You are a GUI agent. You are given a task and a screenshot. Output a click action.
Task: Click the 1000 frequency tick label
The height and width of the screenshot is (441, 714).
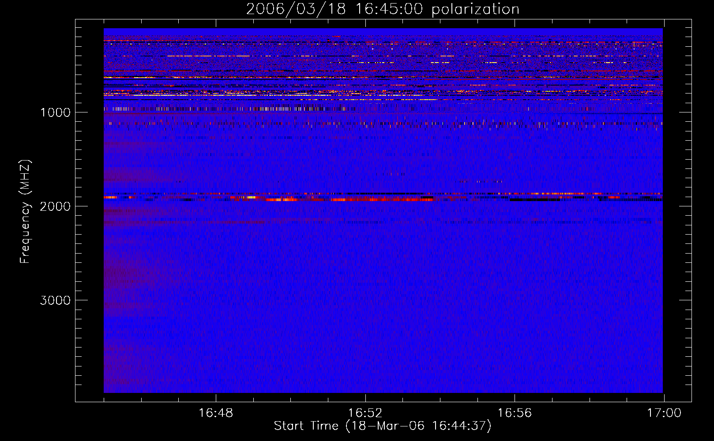[x=56, y=112]
